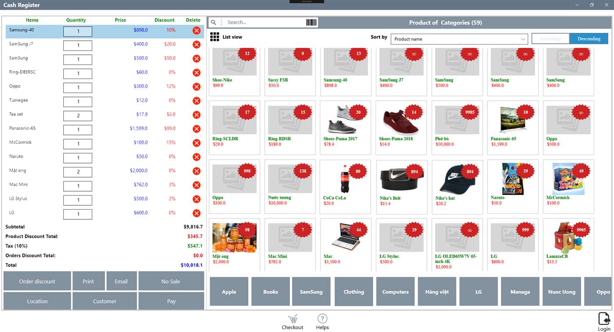The image size is (614, 332).
Task: Open the Computers category
Action: tap(395, 292)
